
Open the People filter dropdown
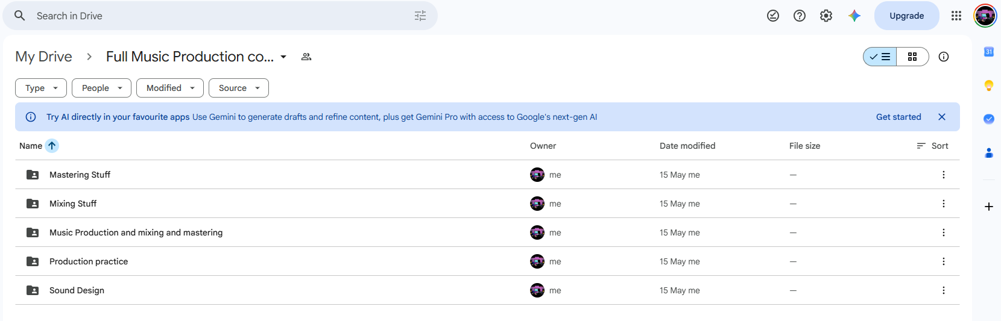tap(101, 88)
